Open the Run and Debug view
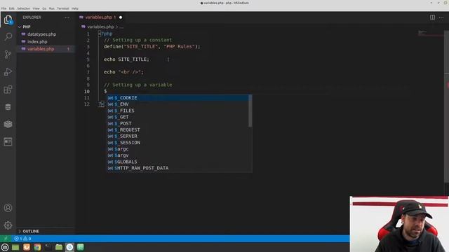This screenshot has height=252, width=449. pos(8,71)
